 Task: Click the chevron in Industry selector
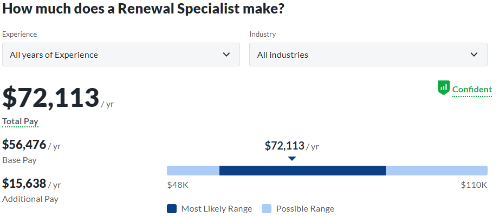(x=474, y=55)
